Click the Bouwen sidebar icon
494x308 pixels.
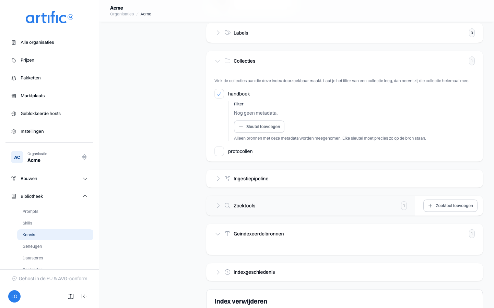(x=14, y=179)
